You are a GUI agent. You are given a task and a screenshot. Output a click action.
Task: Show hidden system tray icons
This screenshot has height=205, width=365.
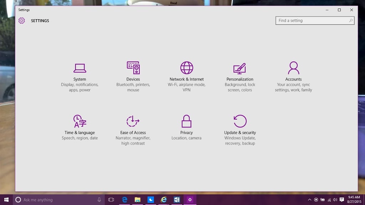309,200
